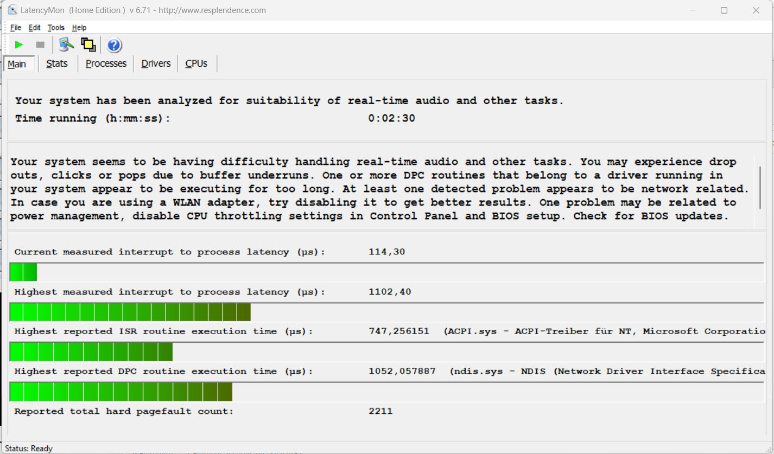774x454 pixels.
Task: Select the Main tab
Action: coord(19,64)
